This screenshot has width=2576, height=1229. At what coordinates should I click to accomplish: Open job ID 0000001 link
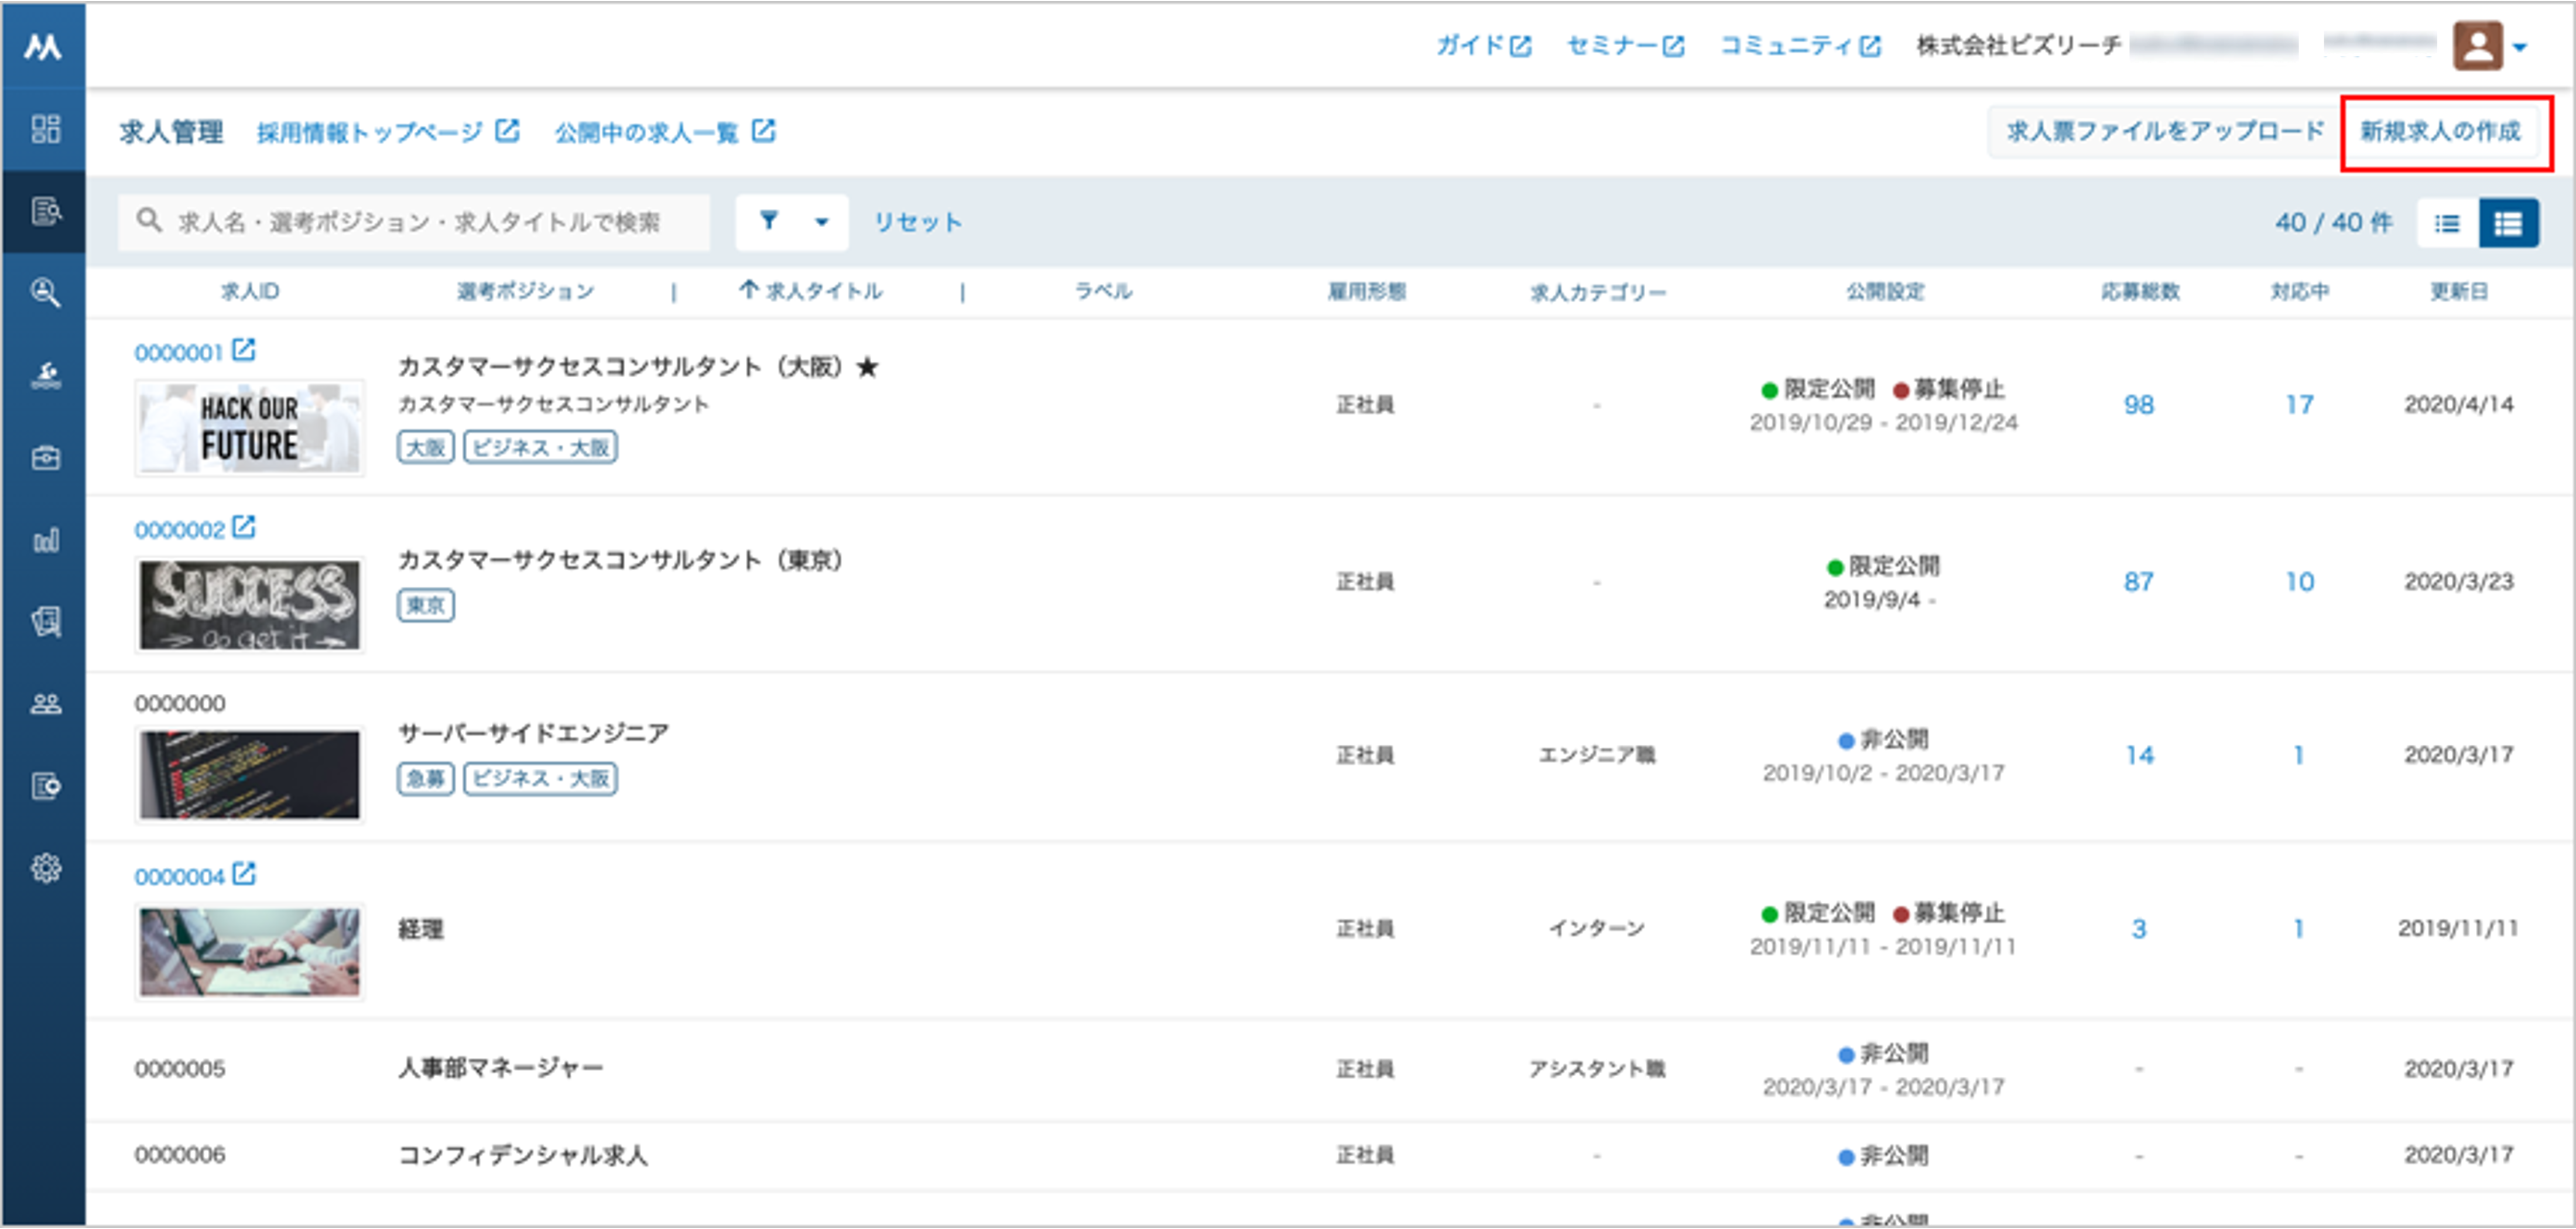coord(178,352)
